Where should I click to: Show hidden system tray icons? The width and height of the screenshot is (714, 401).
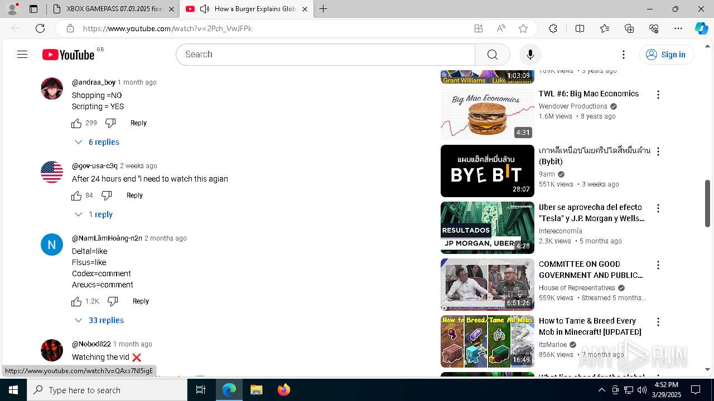coord(601,390)
